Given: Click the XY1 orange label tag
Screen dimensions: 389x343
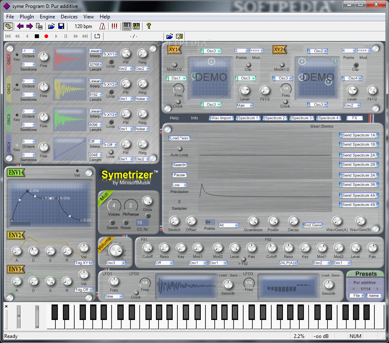Looking at the screenshot, I should coord(174,49).
